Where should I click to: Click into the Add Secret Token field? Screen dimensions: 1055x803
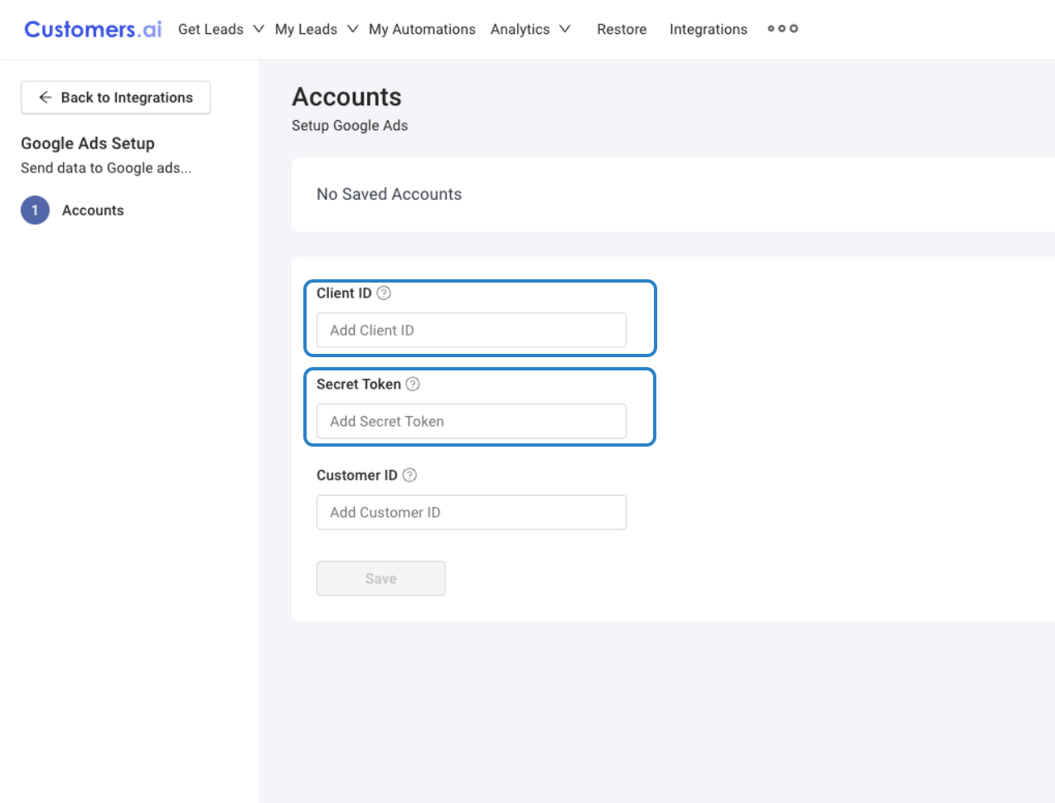tap(471, 421)
